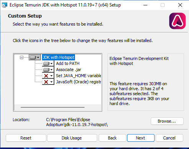Click the 'Custom Setup' heading
Image resolution: width=189 pixels, height=149 pixels.
point(25,16)
